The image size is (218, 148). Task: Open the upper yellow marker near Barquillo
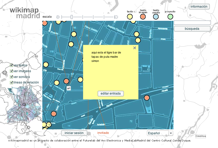(136, 34)
